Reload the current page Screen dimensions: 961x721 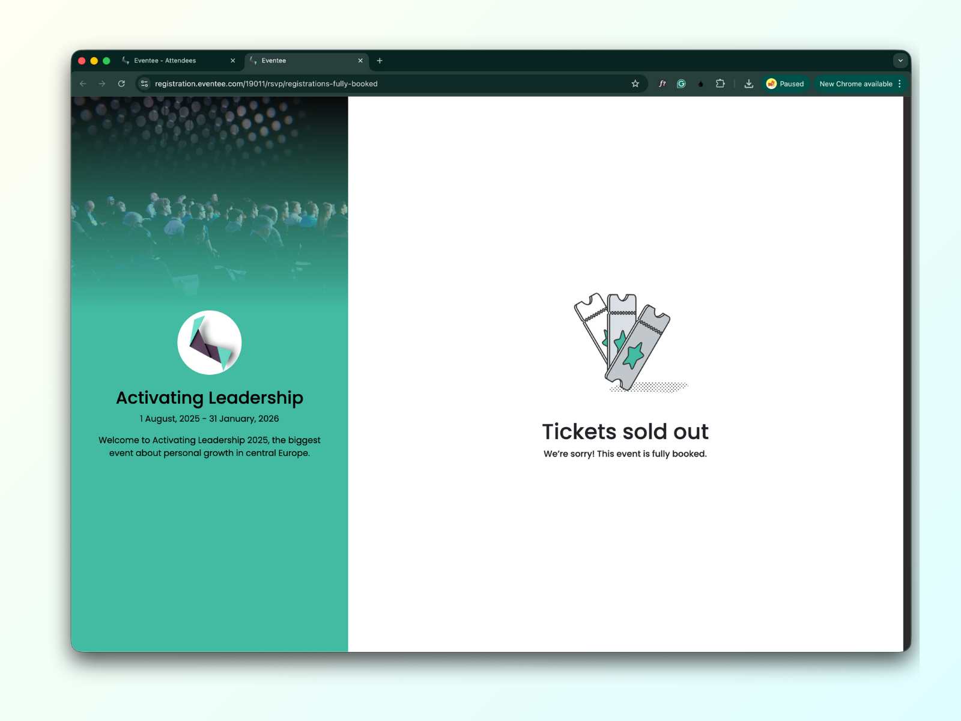point(121,84)
